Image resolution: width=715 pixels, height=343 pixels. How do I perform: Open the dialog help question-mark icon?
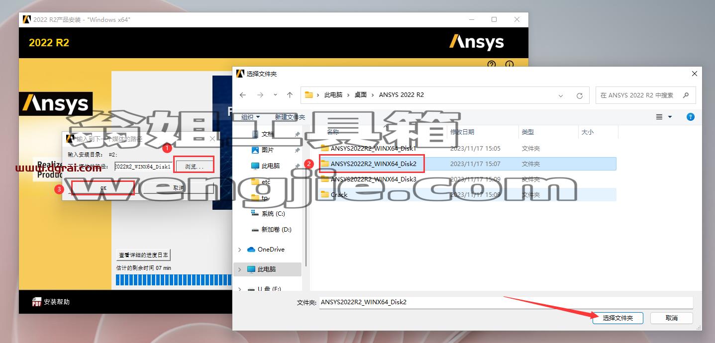tap(690, 117)
